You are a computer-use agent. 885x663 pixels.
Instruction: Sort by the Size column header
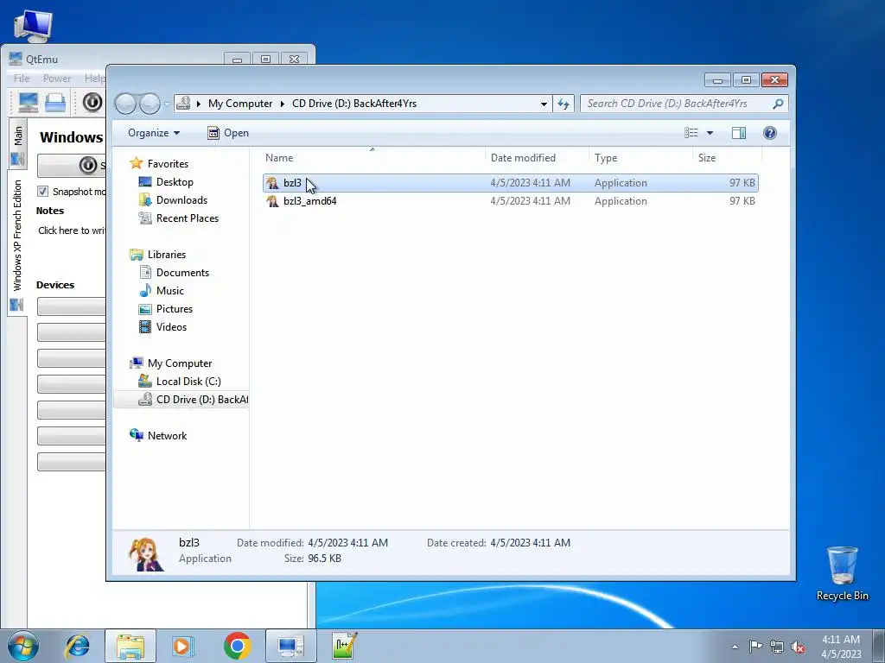click(727, 158)
